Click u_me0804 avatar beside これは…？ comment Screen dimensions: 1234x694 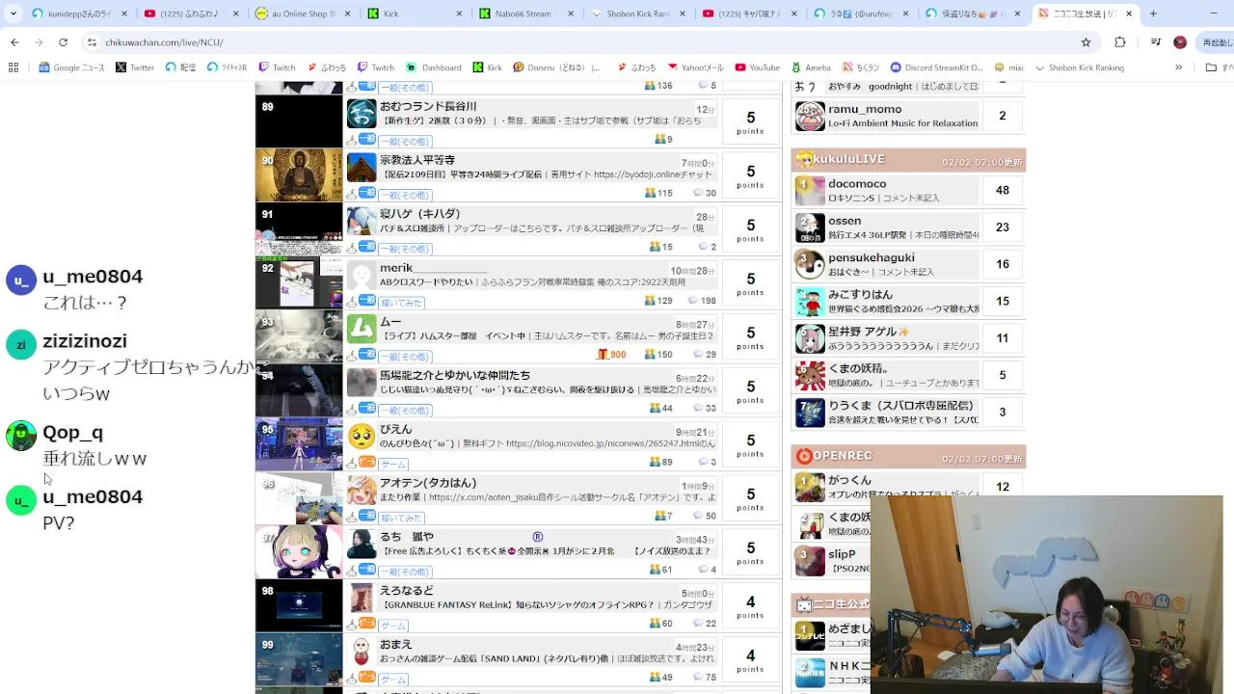point(21,280)
